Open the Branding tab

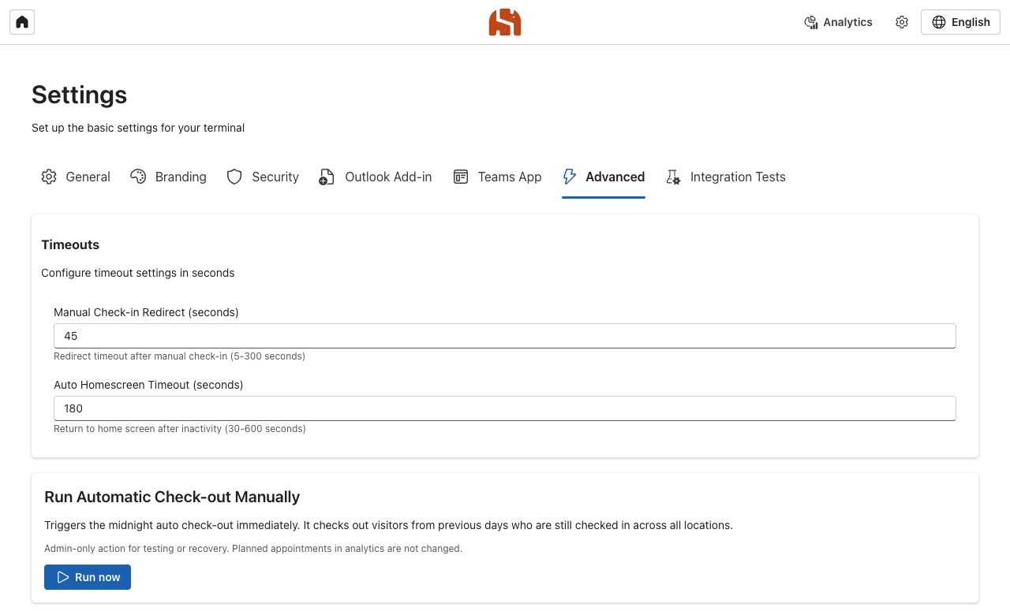(168, 177)
